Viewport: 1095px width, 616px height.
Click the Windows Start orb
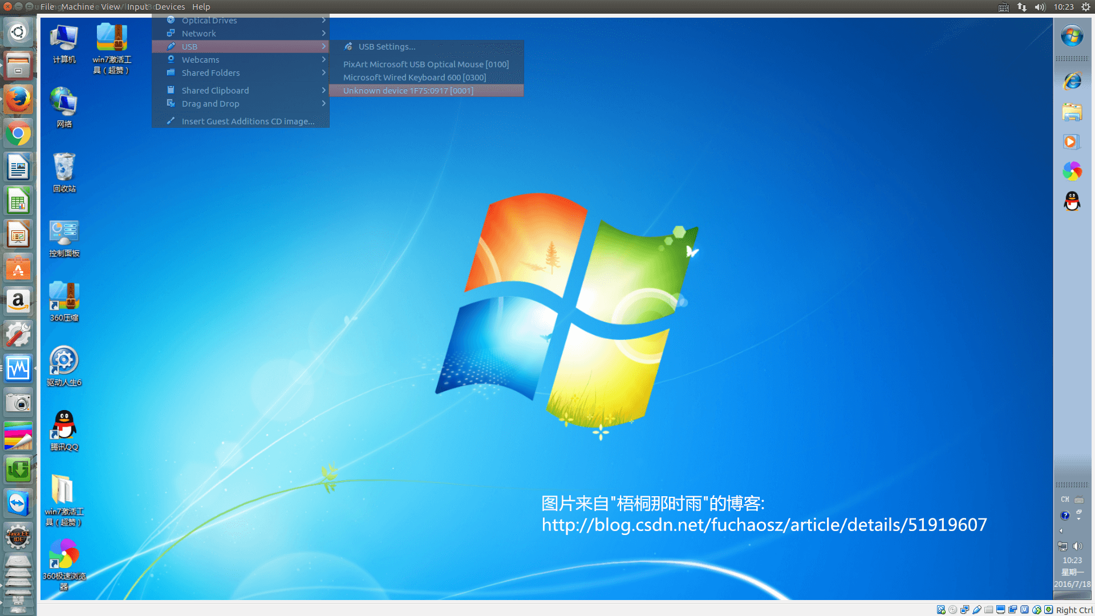pyautogui.click(x=1072, y=35)
